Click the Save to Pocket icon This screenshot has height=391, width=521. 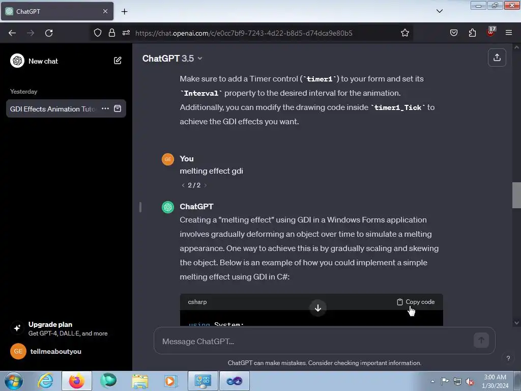(453, 33)
